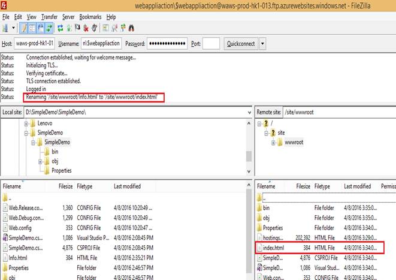Image resolution: width=396 pixels, height=280 pixels.
Task: Click the Quickconnect button
Action: 241,44
